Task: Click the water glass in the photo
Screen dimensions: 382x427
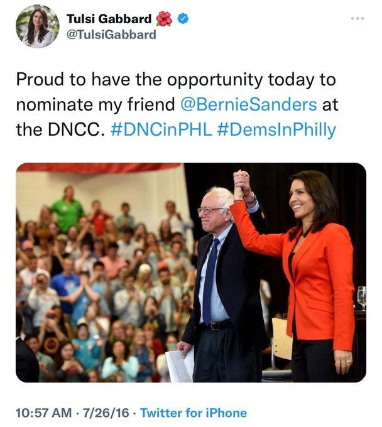Action: (x=361, y=297)
